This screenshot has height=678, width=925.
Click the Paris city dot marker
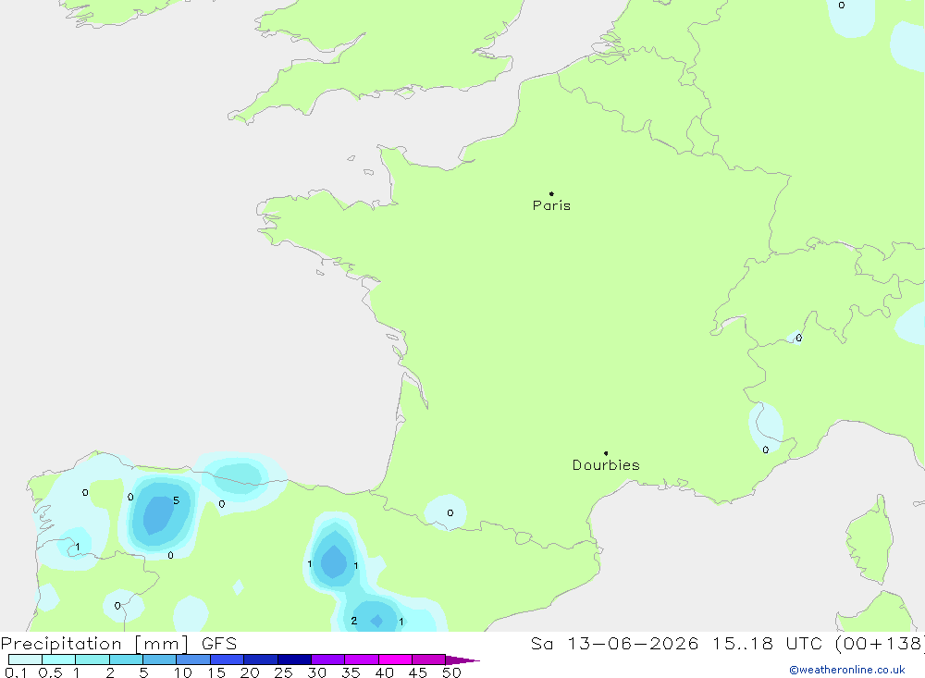[x=551, y=193]
